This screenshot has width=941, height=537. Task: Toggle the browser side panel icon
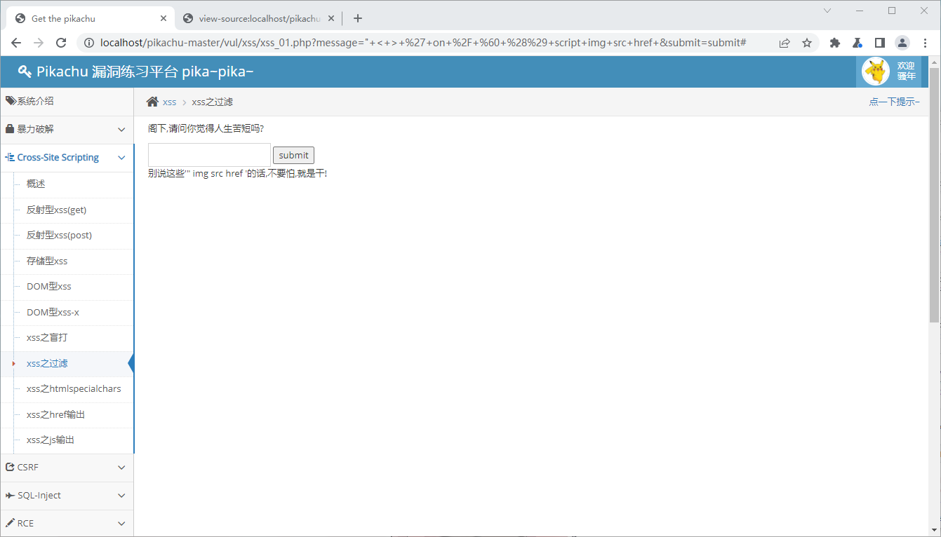point(880,43)
